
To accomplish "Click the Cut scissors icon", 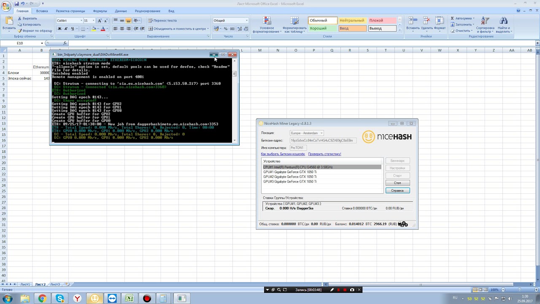I will (19, 19).
